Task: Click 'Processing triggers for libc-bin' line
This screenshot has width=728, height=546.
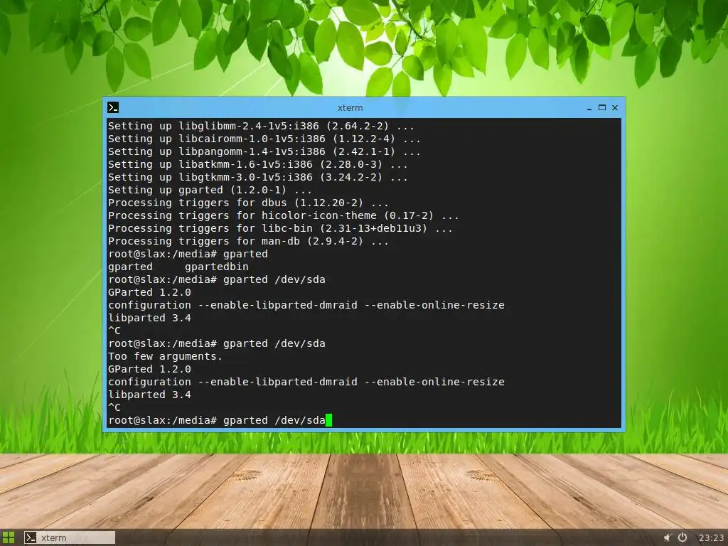Action: click(280, 228)
